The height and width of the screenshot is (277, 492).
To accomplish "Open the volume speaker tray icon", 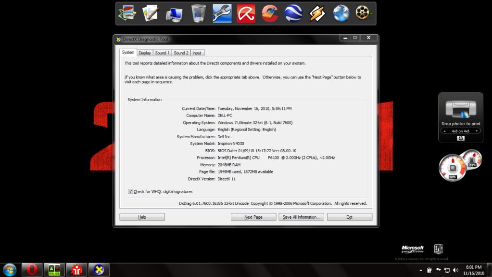I will pos(455,270).
